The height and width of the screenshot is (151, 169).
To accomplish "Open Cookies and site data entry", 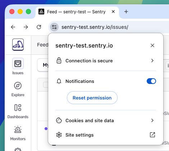I will coord(106,120).
